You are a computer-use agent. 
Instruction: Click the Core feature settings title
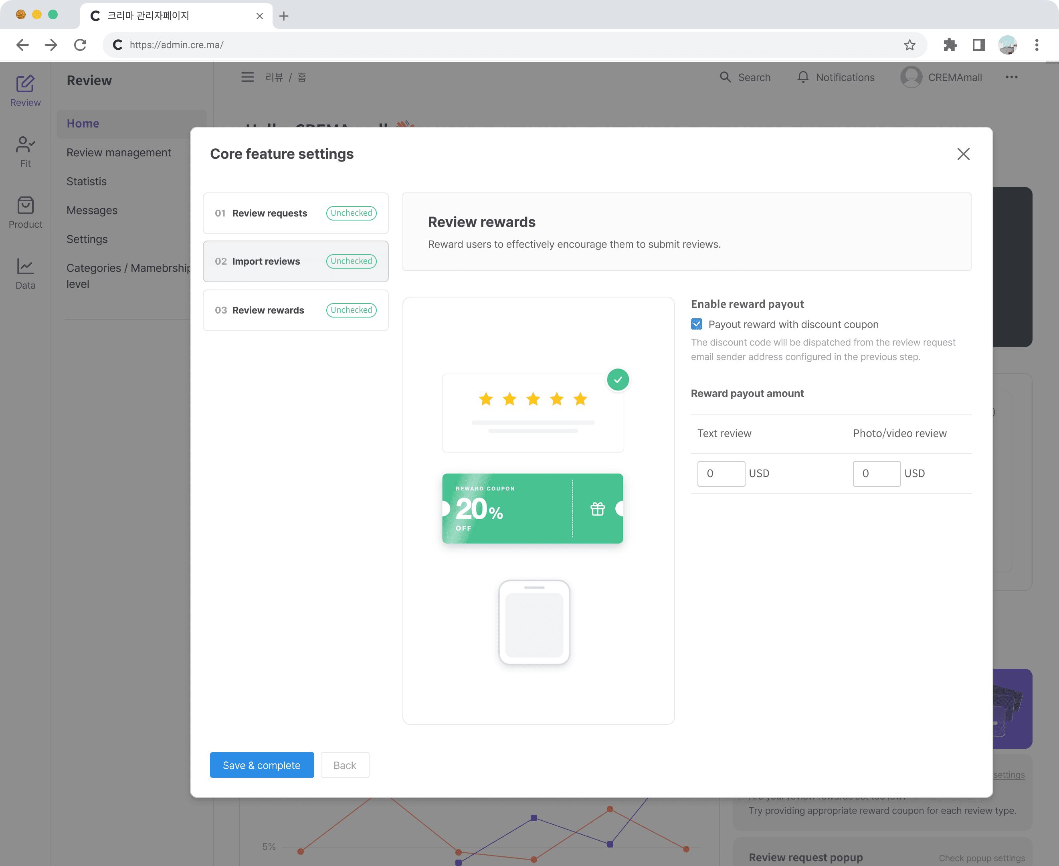point(282,154)
